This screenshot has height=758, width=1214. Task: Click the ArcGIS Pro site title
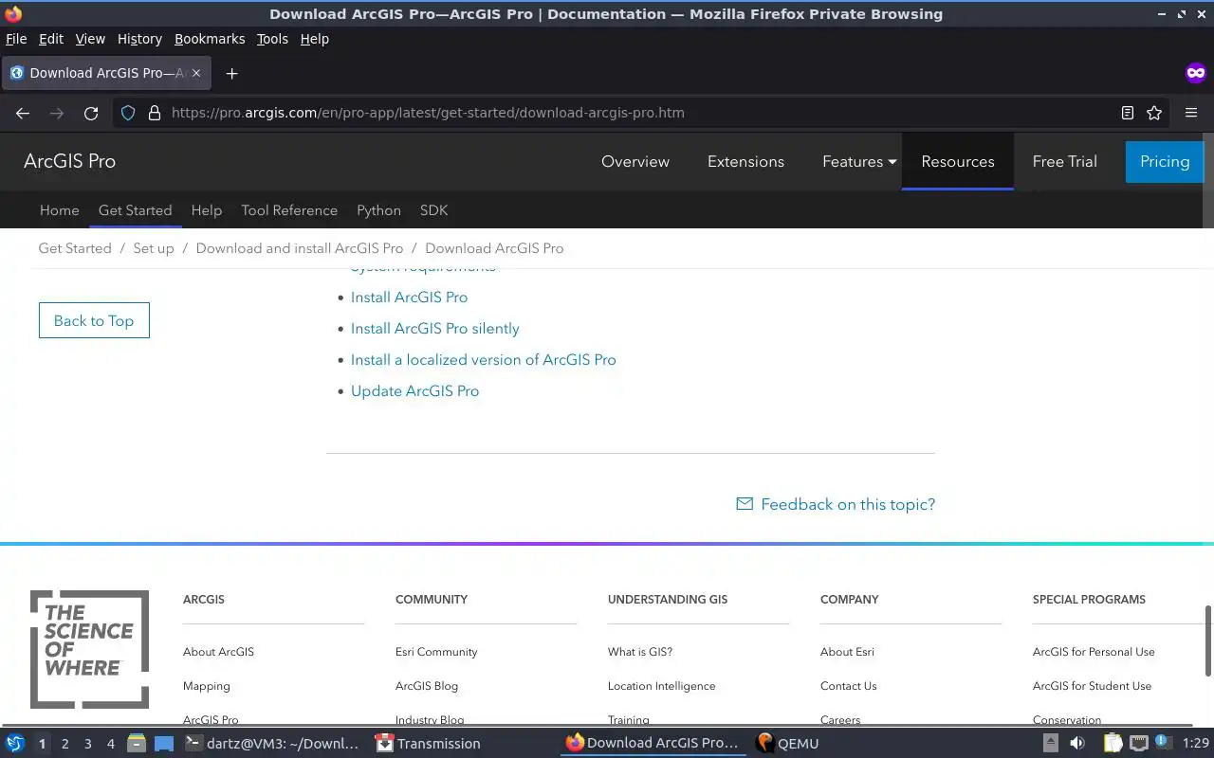click(69, 162)
